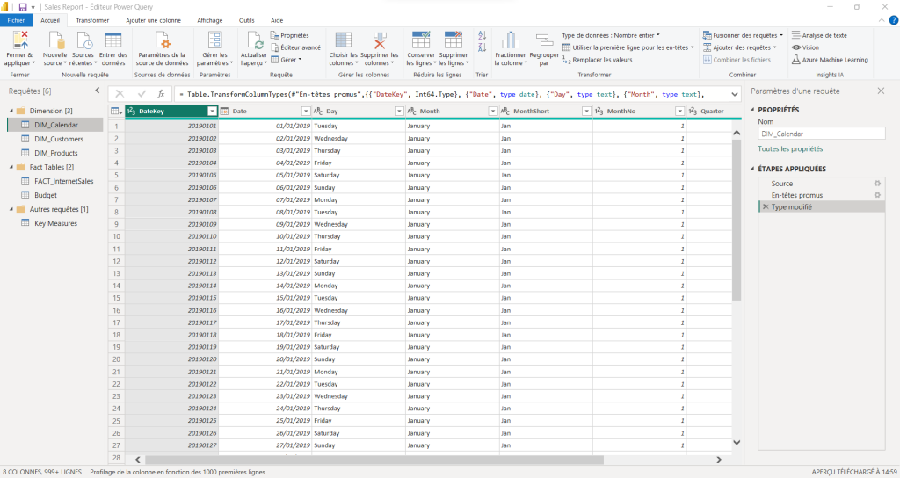This screenshot has width=900, height=478.
Task: Click Choisir les colonnes icon
Action: 344,40
